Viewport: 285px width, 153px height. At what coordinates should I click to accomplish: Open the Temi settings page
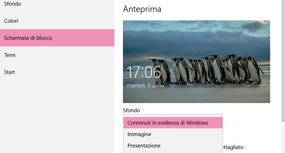click(x=9, y=55)
